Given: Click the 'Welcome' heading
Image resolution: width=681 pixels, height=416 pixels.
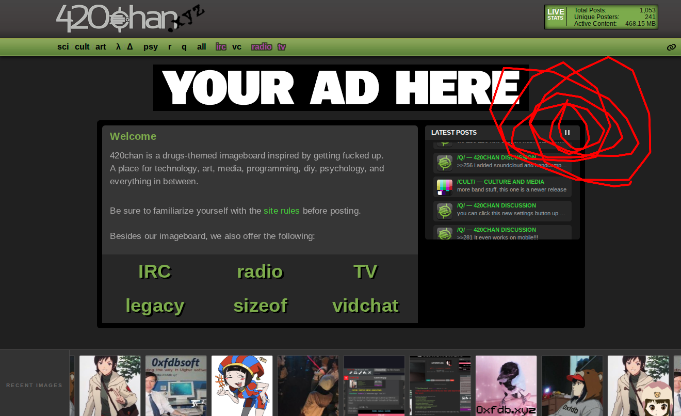Looking at the screenshot, I should point(133,136).
